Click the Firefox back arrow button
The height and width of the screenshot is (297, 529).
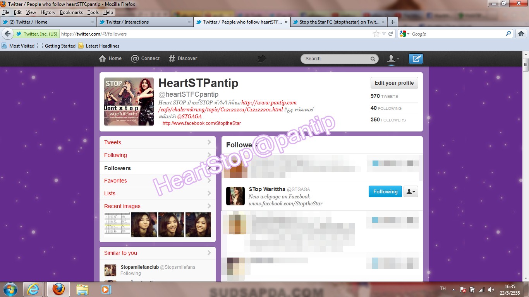[x=7, y=34]
